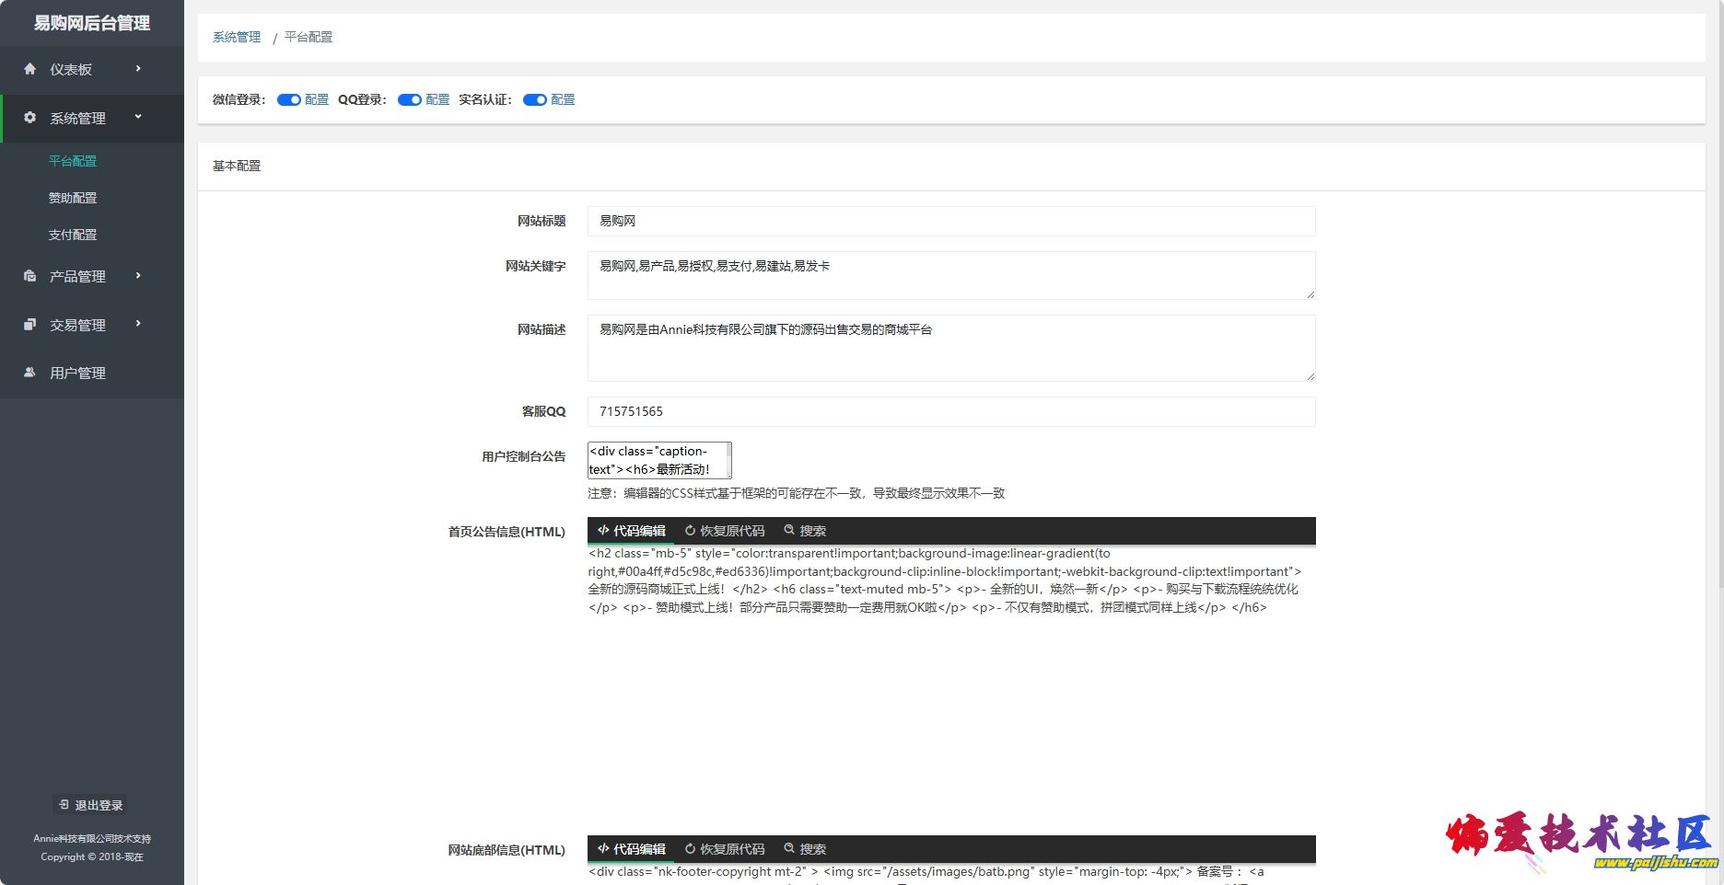Click the 退出登录 logout button

[90, 805]
